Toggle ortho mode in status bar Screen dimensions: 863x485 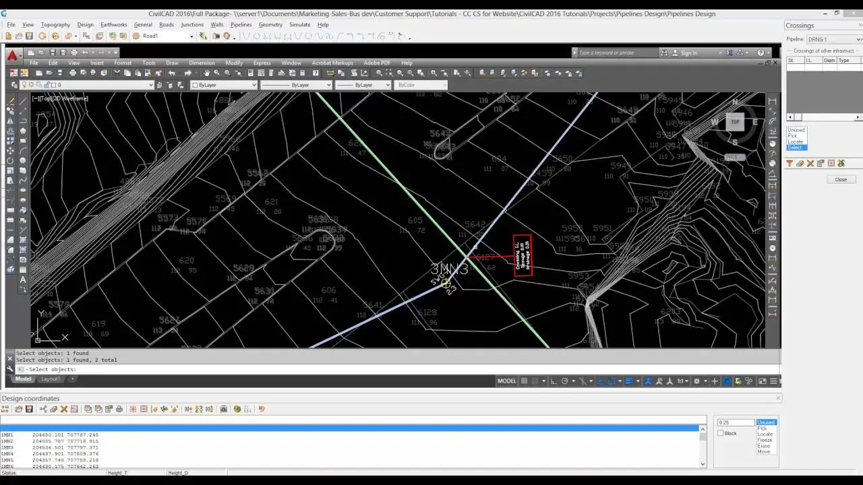554,381
